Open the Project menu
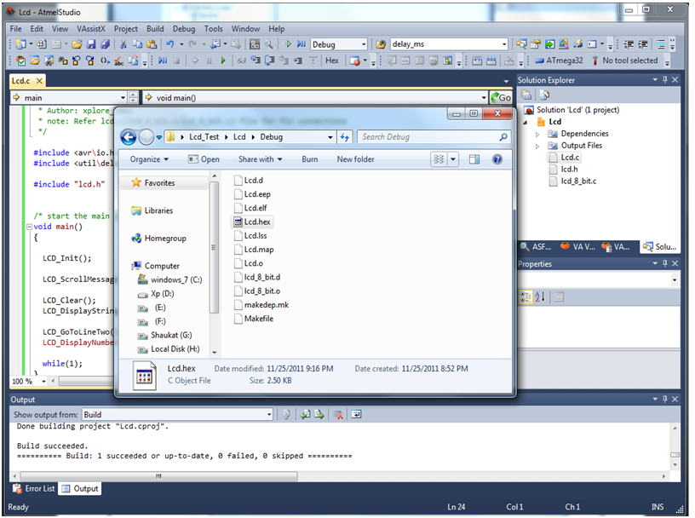Screen dimensions: 695x518 pos(126,29)
